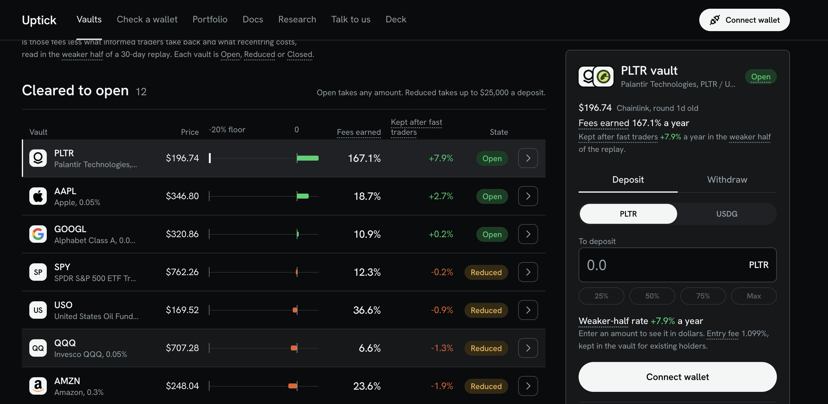828x404 pixels.
Task: Open the SPY row chevron arrow
Action: (528, 272)
